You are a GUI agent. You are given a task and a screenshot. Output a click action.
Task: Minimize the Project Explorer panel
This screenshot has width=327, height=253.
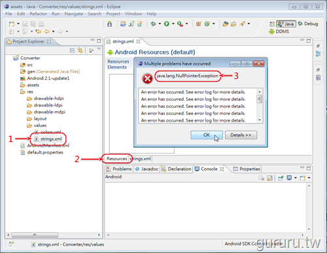click(93, 40)
